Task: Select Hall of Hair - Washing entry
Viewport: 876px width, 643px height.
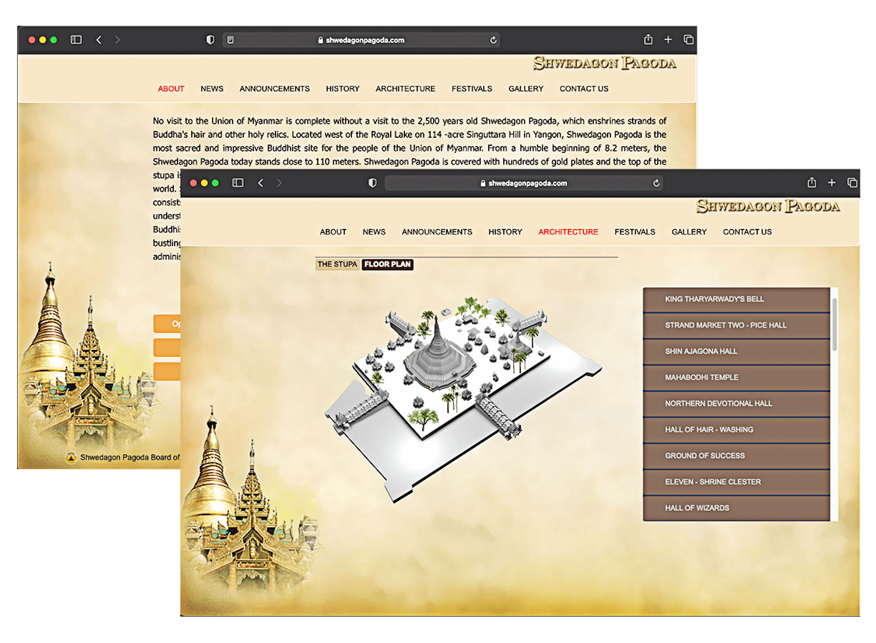Action: 736,430
